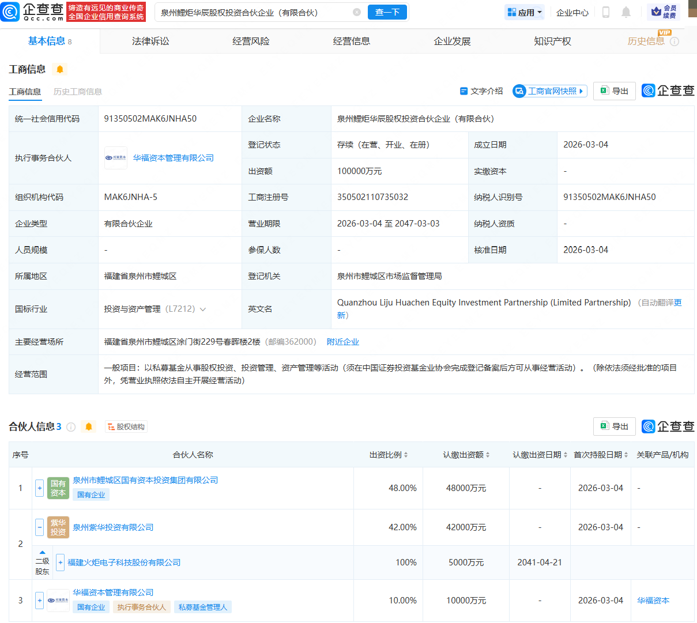This screenshot has width=697, height=623.
Task: Click the bell next to 工商信息 heading
Action: (60, 70)
